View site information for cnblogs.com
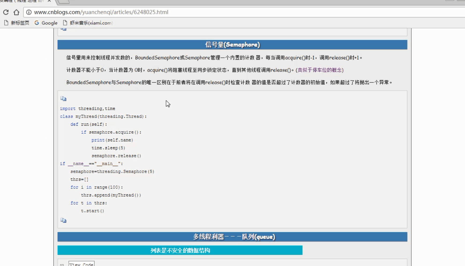 coord(29,12)
